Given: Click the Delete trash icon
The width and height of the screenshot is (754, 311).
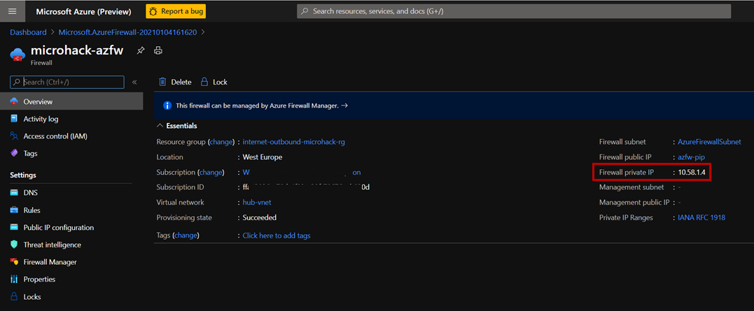Looking at the screenshot, I should (162, 82).
